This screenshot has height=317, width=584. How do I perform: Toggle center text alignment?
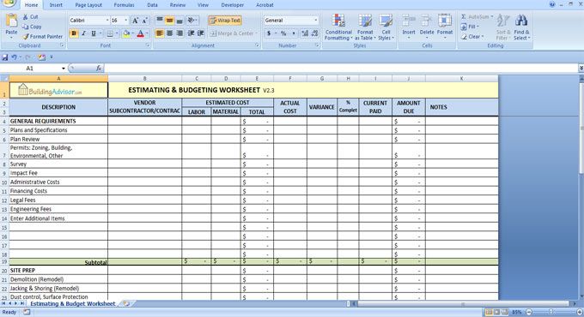(x=169, y=33)
